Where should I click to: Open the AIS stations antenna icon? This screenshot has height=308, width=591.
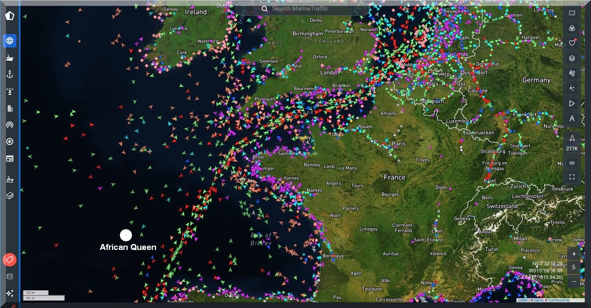point(10,125)
